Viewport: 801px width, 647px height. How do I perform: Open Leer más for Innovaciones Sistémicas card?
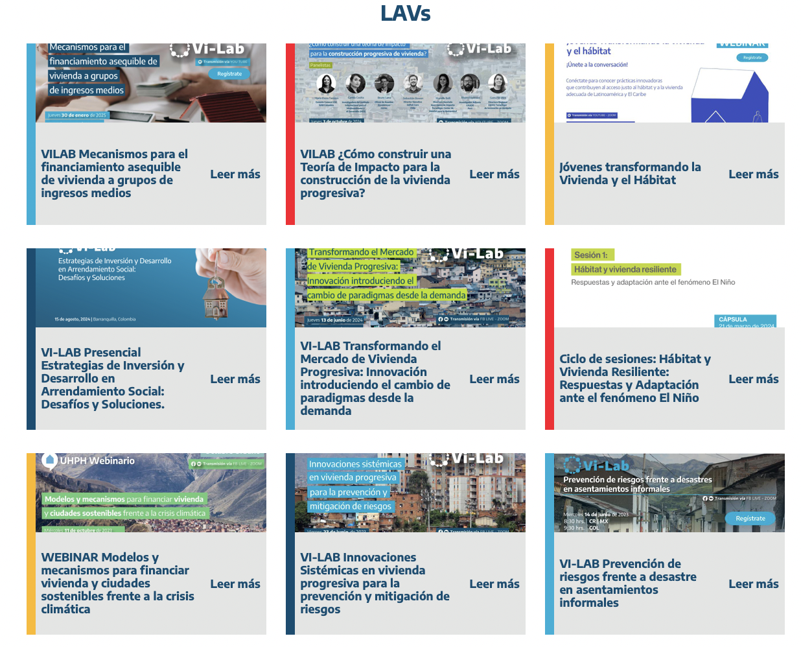pos(494,584)
